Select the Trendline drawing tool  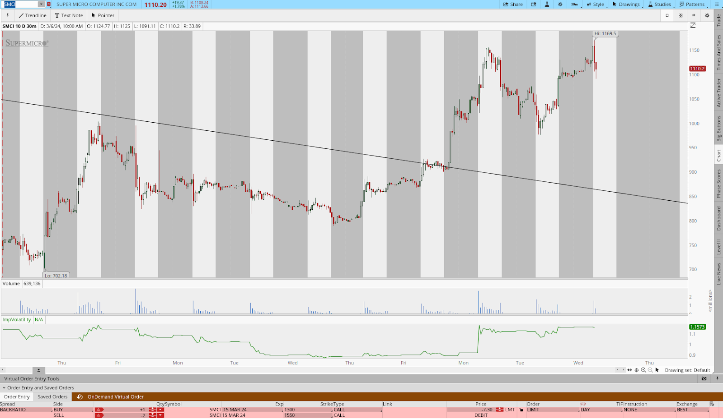33,15
